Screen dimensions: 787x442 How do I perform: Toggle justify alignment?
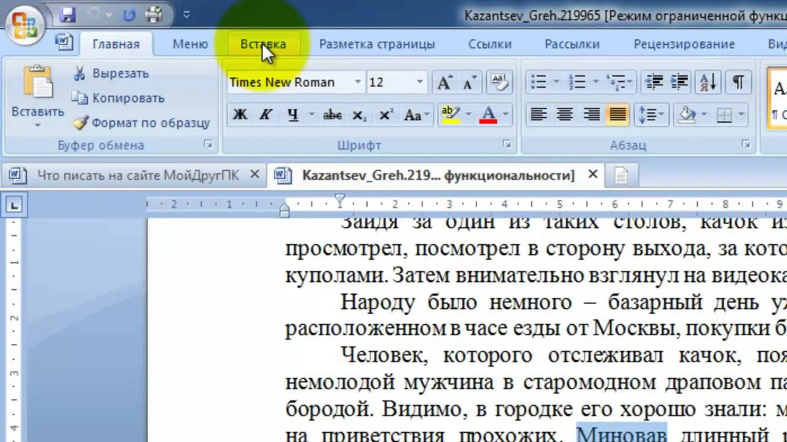(x=617, y=115)
